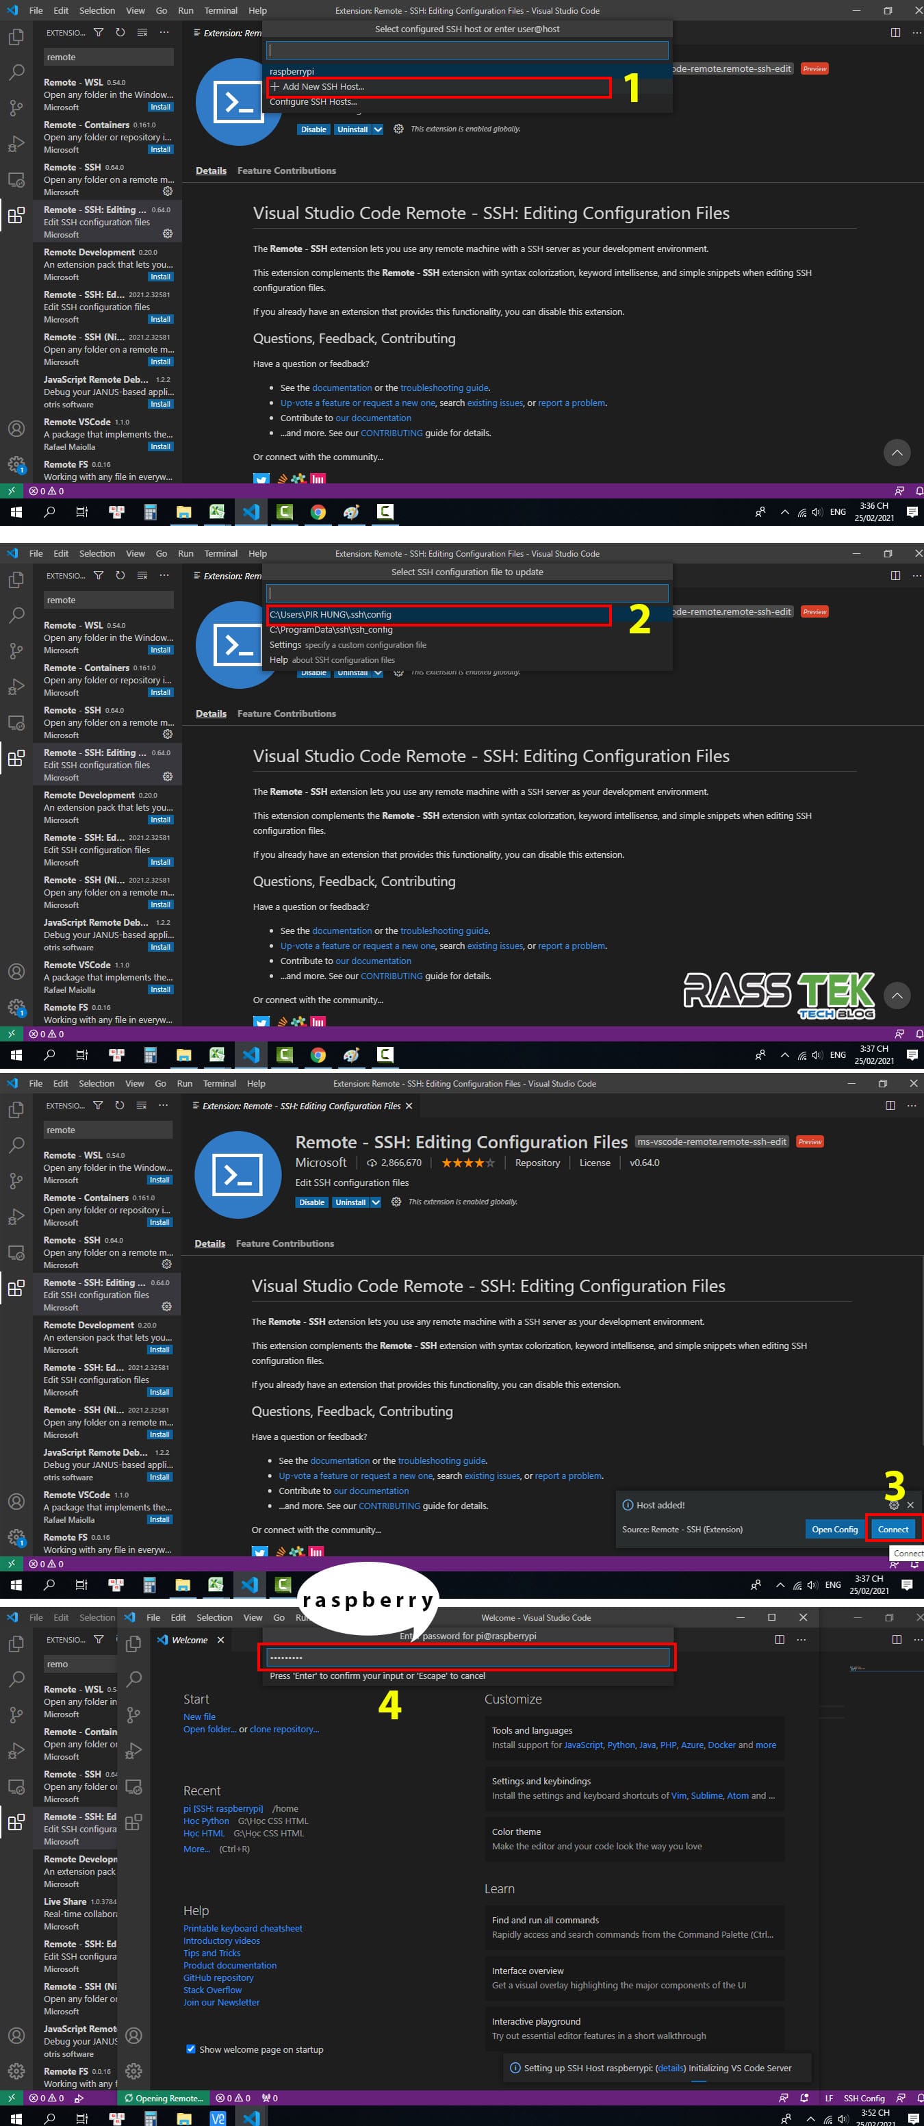Viewport: 924px width, 2126px height.
Task: Open extension gear icon in 'Host added' screenshot
Action: tap(396, 1202)
